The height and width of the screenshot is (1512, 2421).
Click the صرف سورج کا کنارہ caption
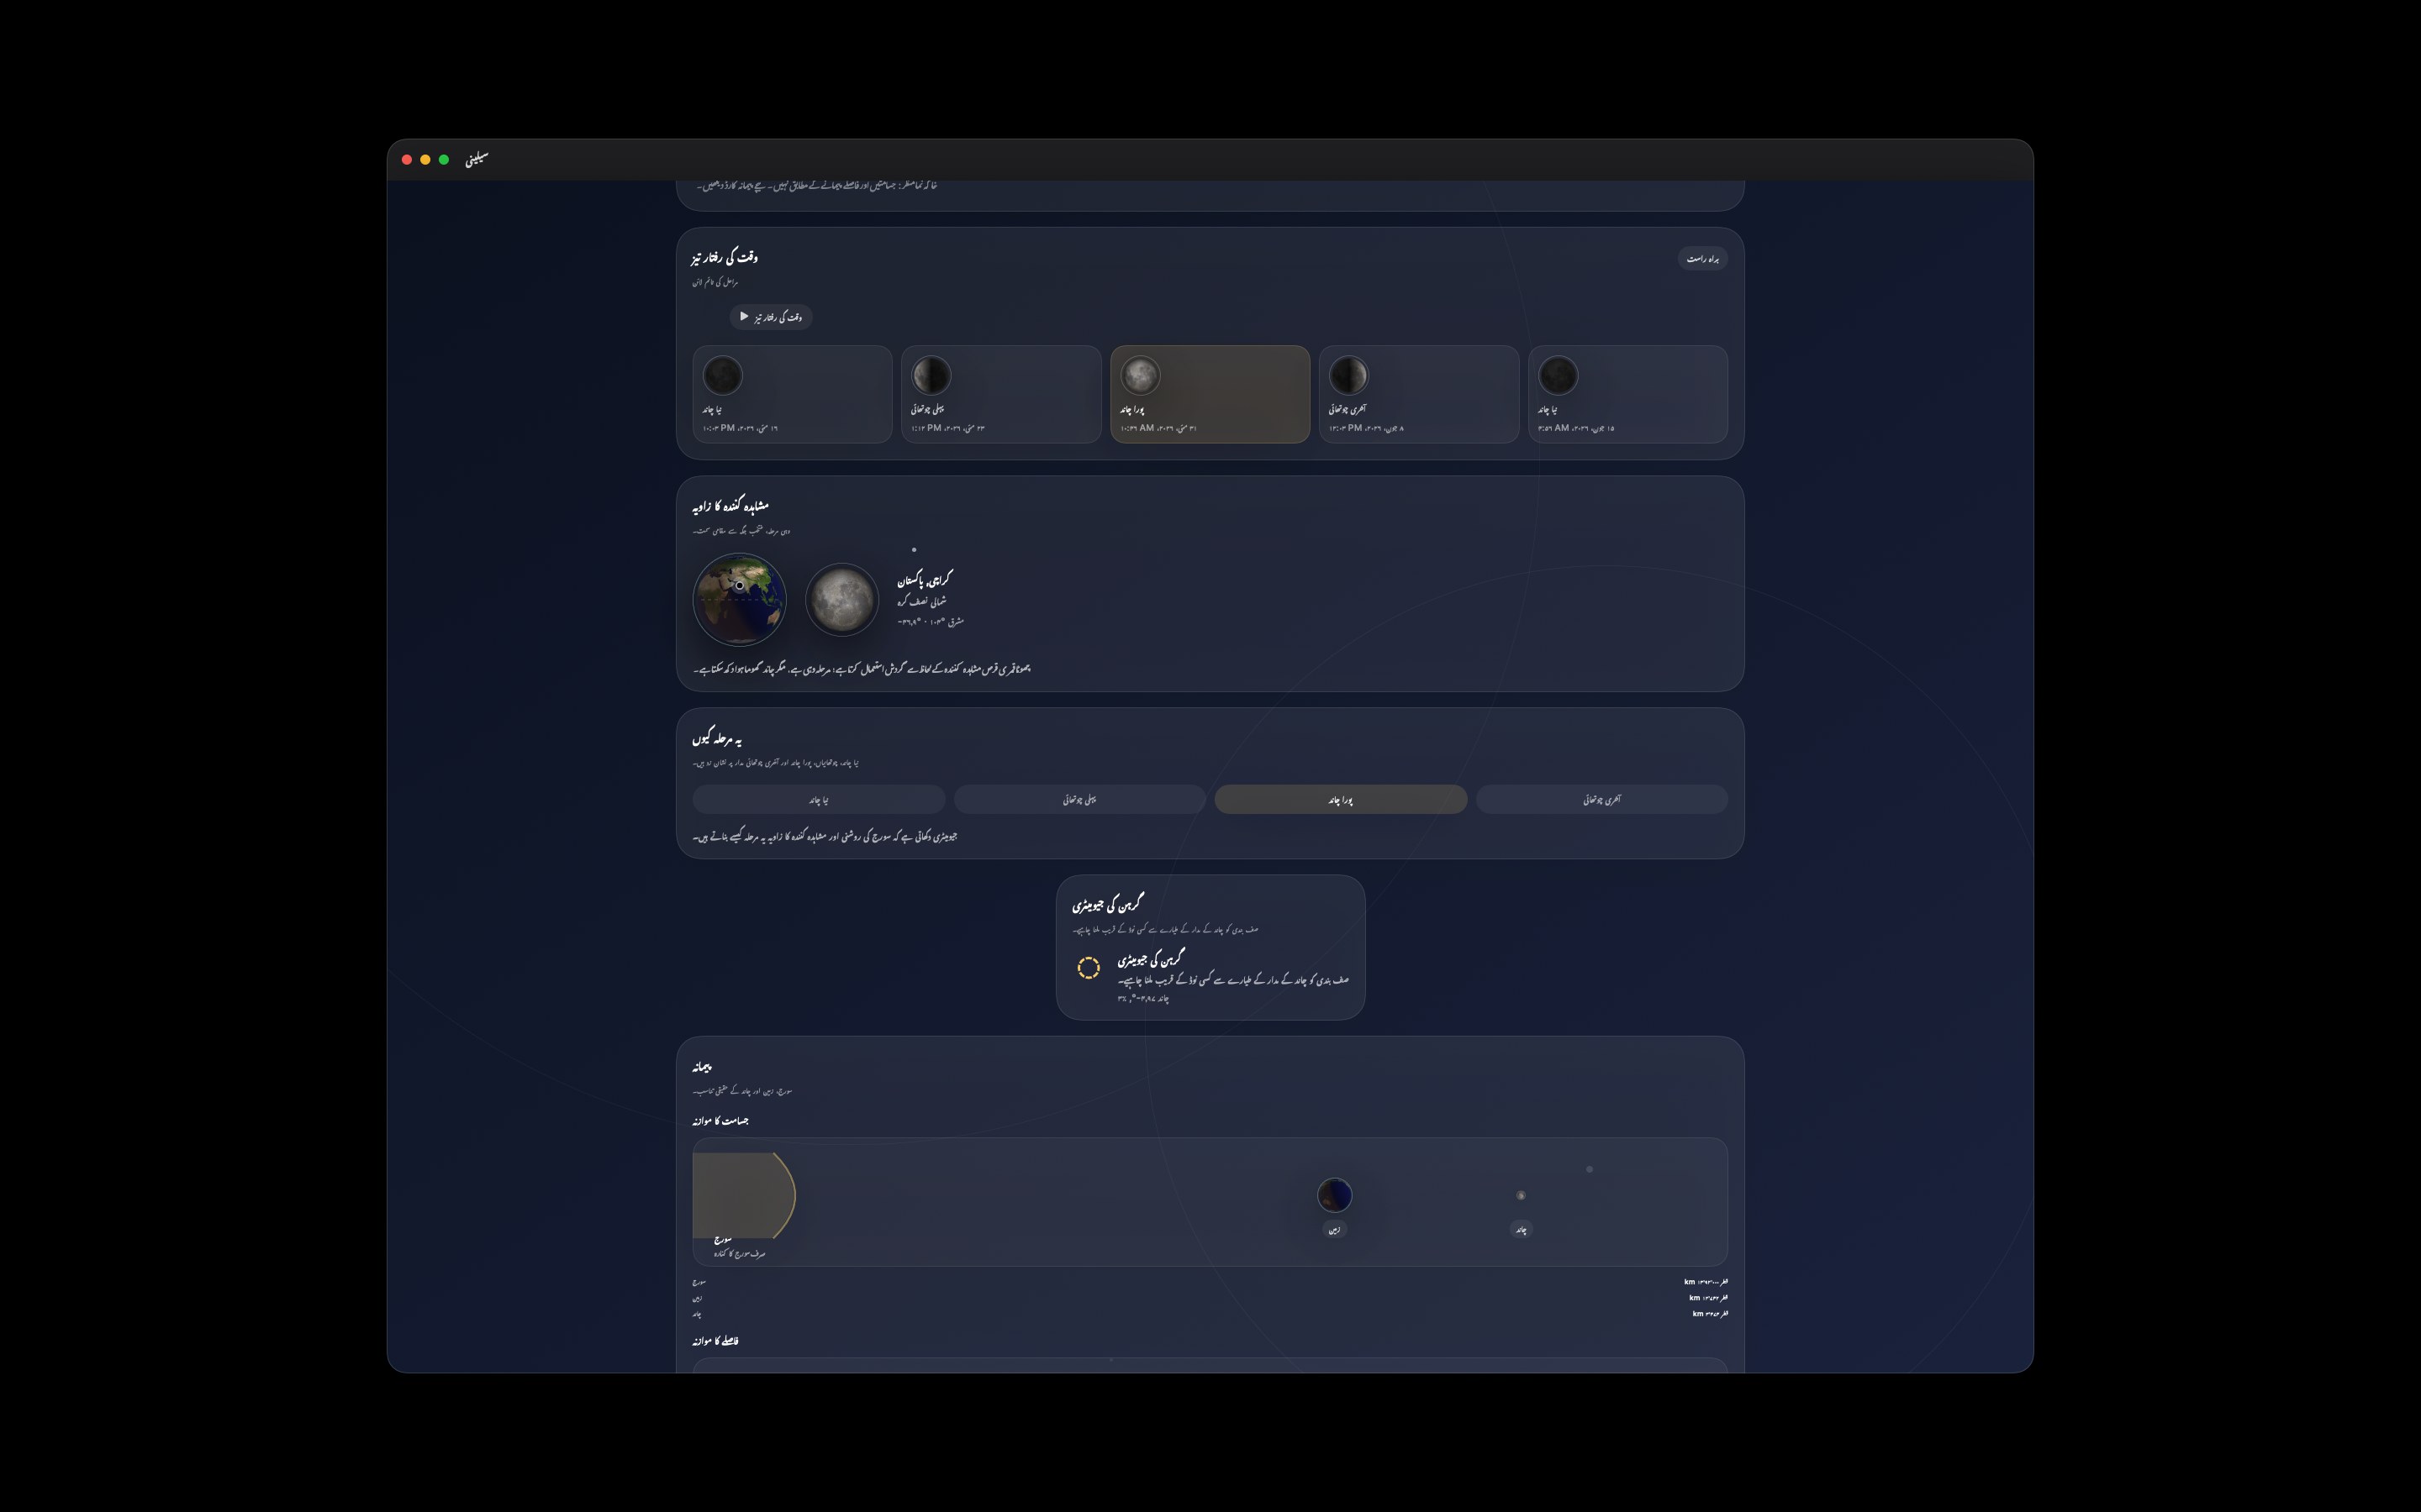click(739, 1254)
